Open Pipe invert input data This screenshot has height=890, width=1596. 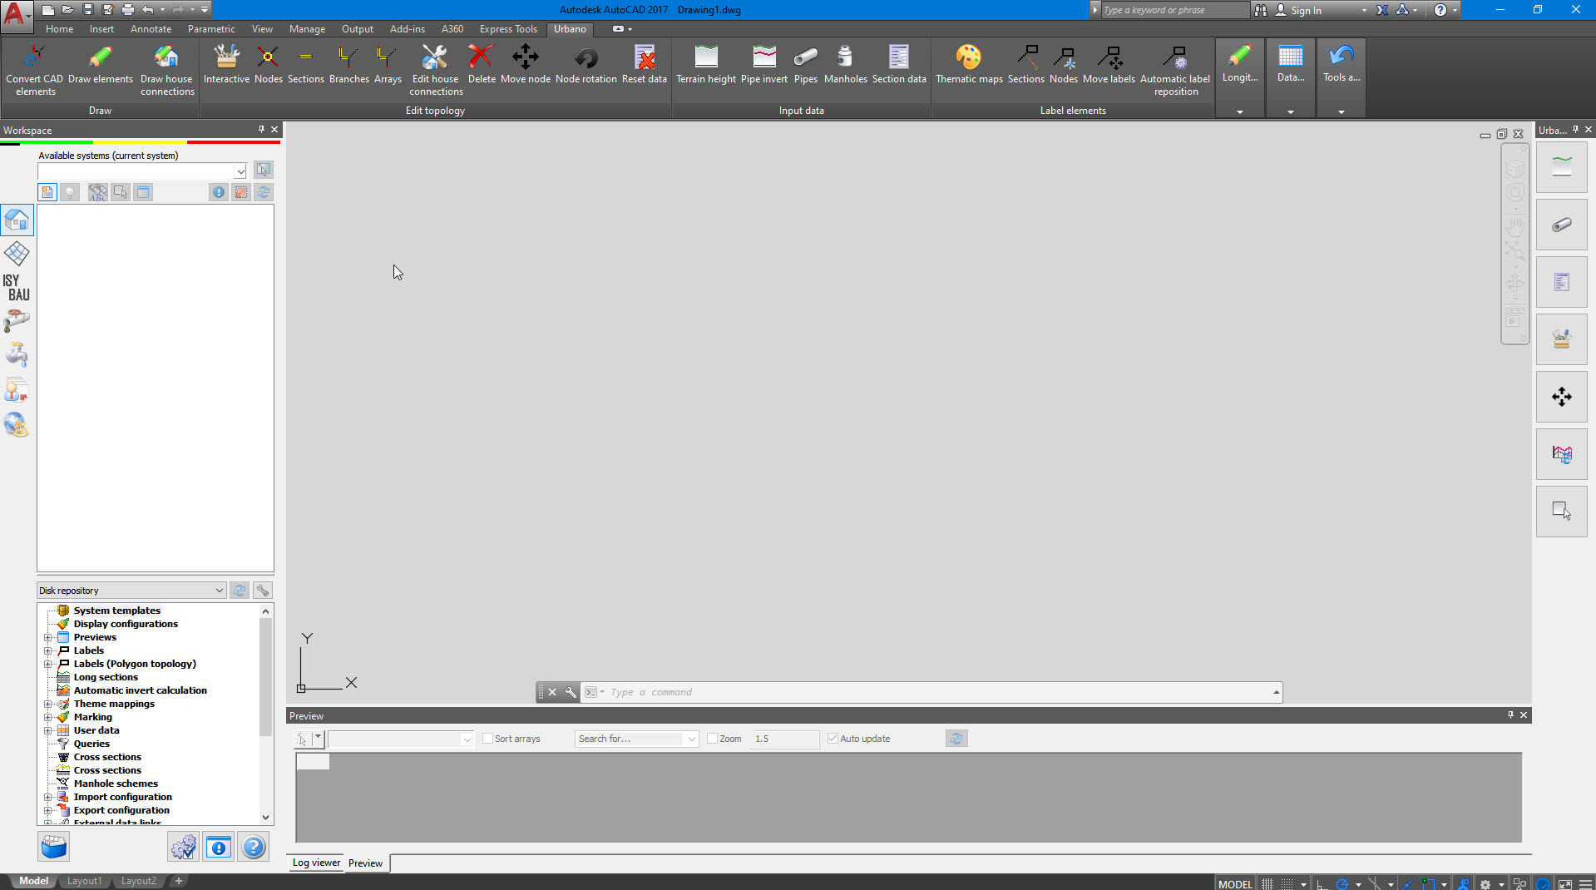pos(764,64)
